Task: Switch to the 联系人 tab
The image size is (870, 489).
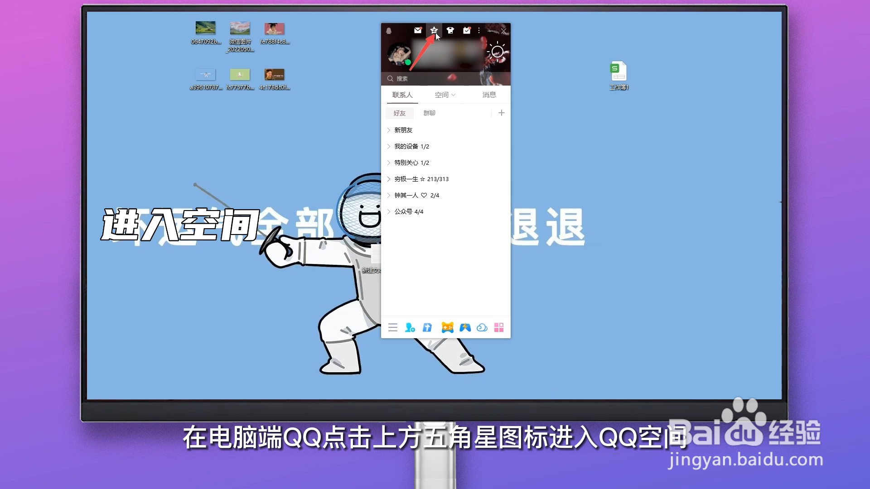Action: pos(402,95)
